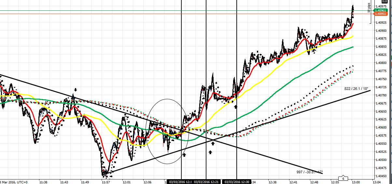Click the green 1.40961 price label
The image size is (392, 184).
(x=380, y=10)
